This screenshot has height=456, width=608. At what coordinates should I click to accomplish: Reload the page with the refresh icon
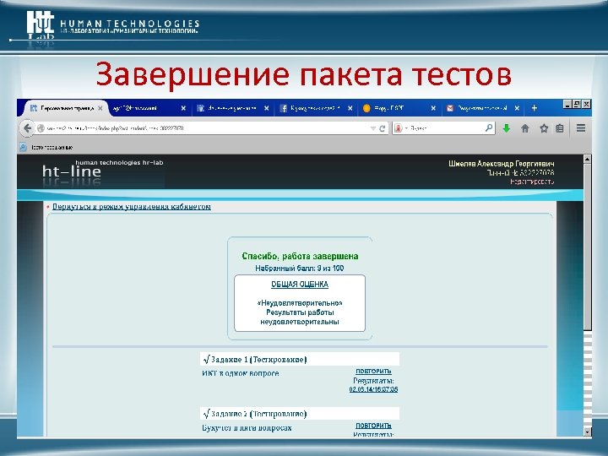pos(383,128)
